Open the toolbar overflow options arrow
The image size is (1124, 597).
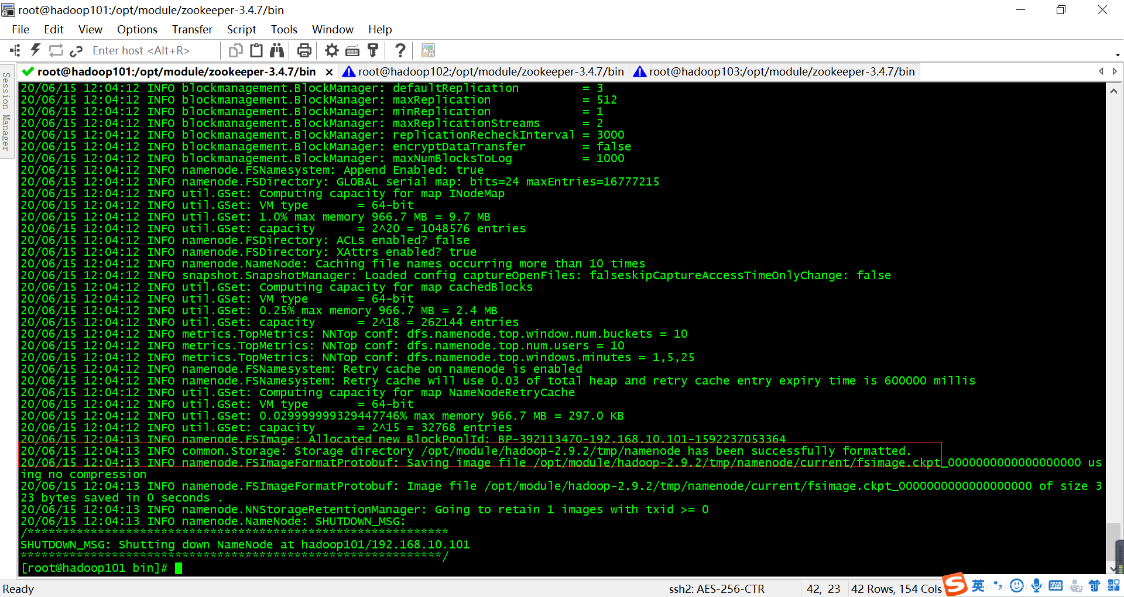click(1118, 55)
